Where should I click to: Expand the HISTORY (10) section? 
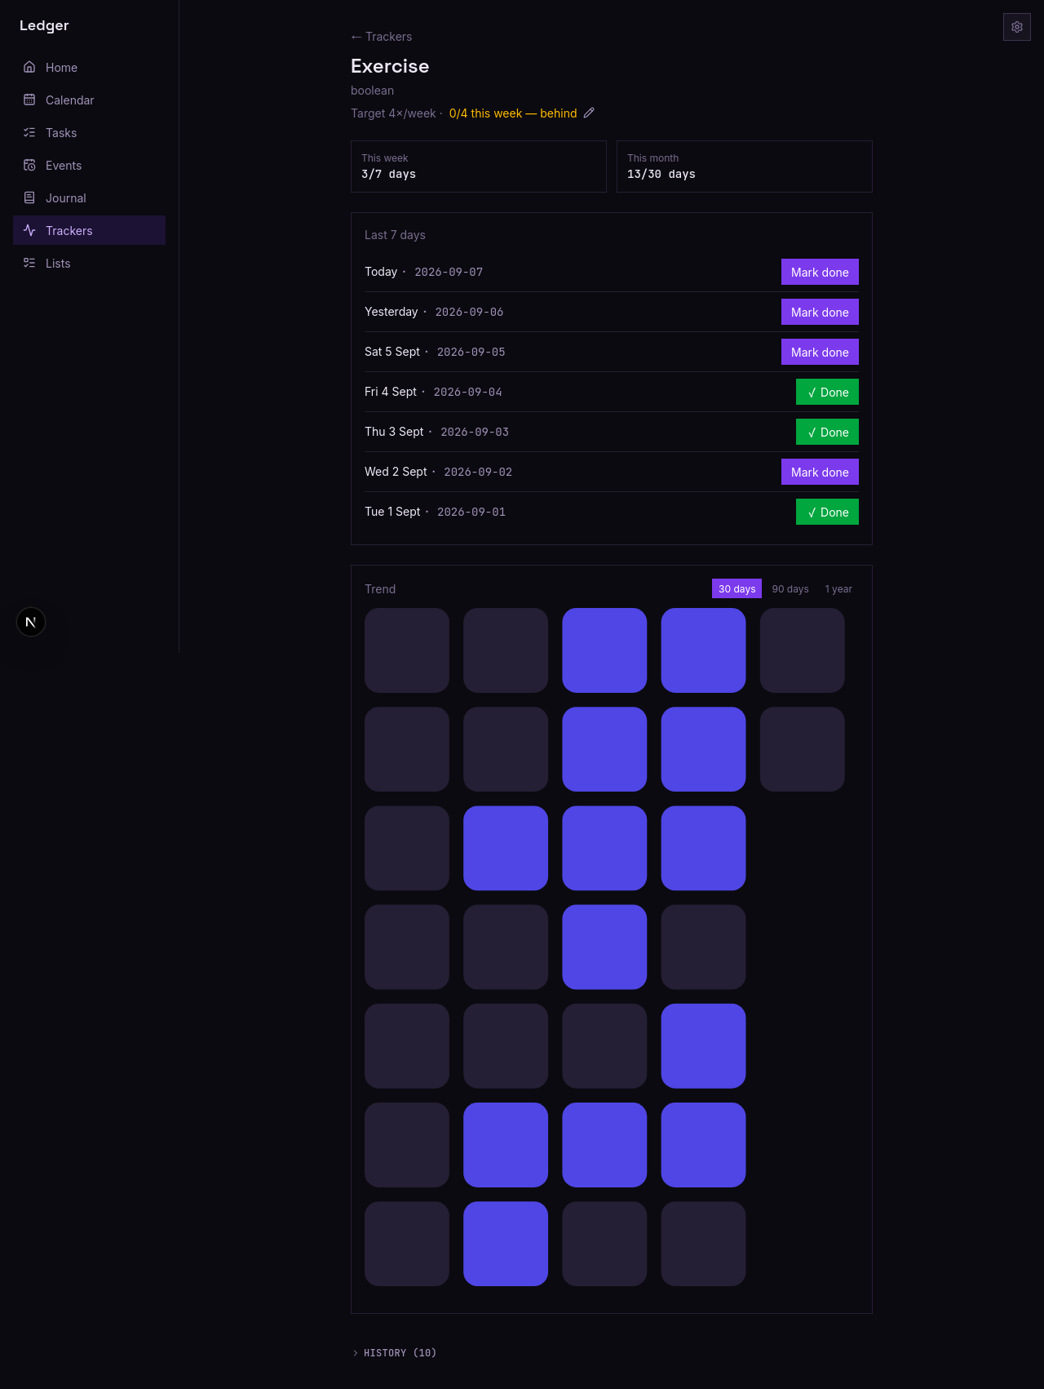(x=395, y=1352)
